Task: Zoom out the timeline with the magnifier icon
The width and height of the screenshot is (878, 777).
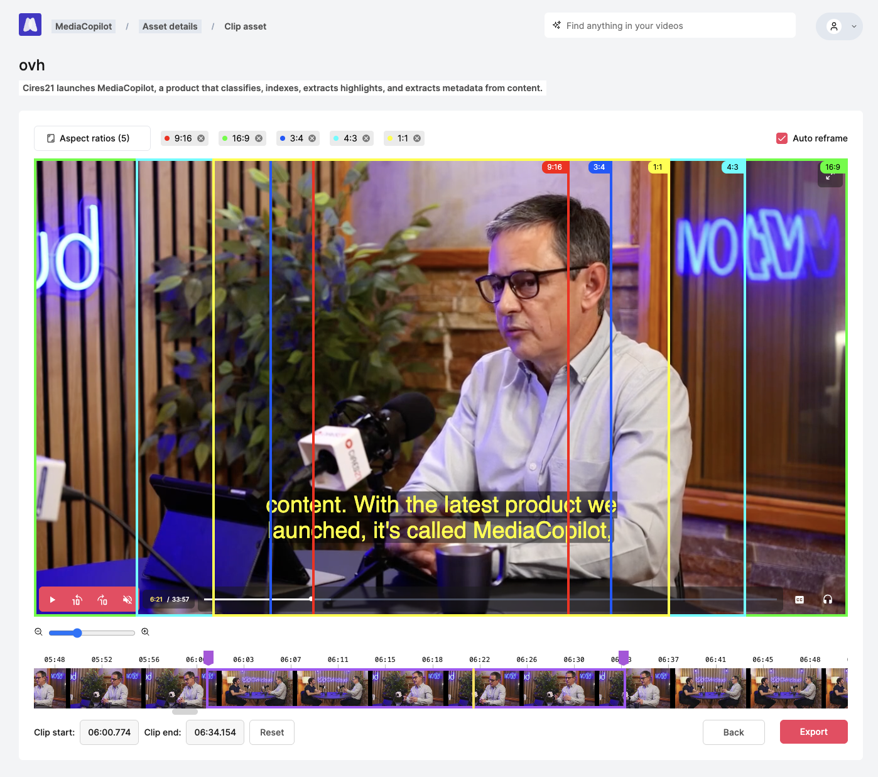Action: pos(38,632)
